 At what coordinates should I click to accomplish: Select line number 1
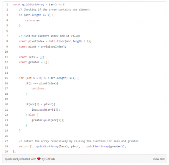tap(7, 4)
